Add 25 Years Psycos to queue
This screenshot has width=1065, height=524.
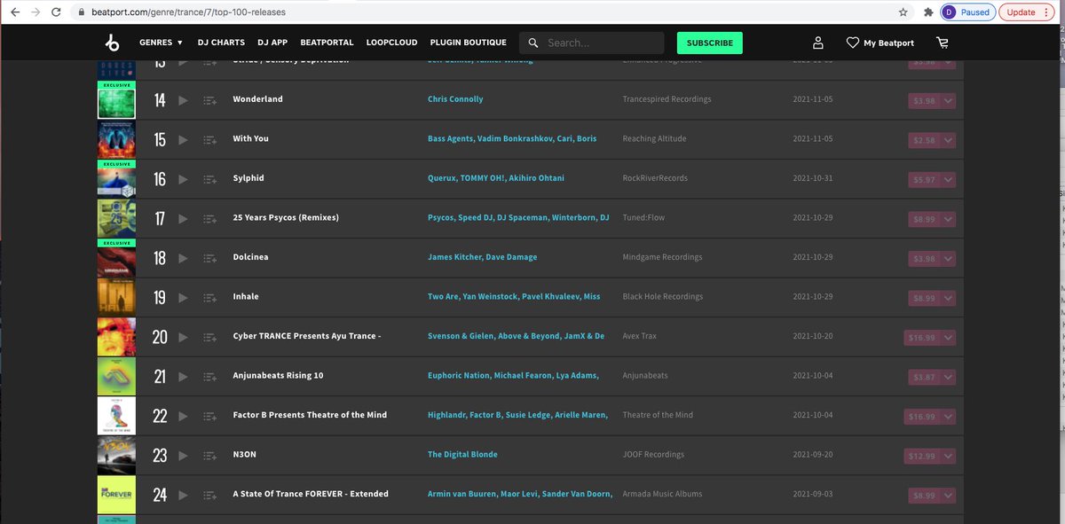coord(209,218)
